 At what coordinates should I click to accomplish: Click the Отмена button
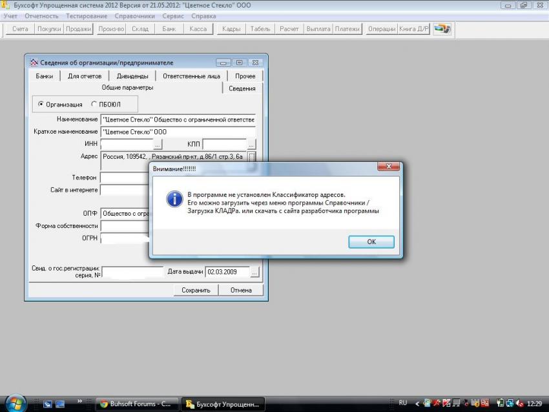pyautogui.click(x=241, y=291)
